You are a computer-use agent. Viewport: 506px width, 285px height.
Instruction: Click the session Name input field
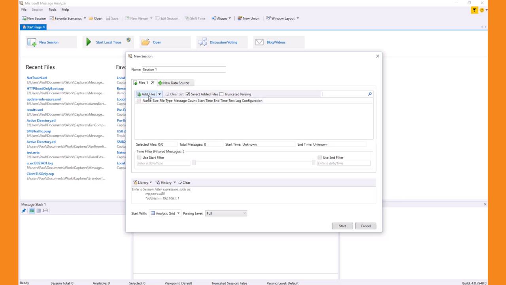pyautogui.click(x=184, y=69)
